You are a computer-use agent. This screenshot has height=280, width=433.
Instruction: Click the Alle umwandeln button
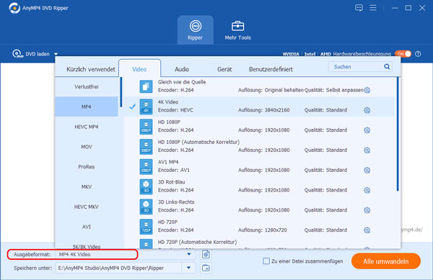[x=386, y=261]
